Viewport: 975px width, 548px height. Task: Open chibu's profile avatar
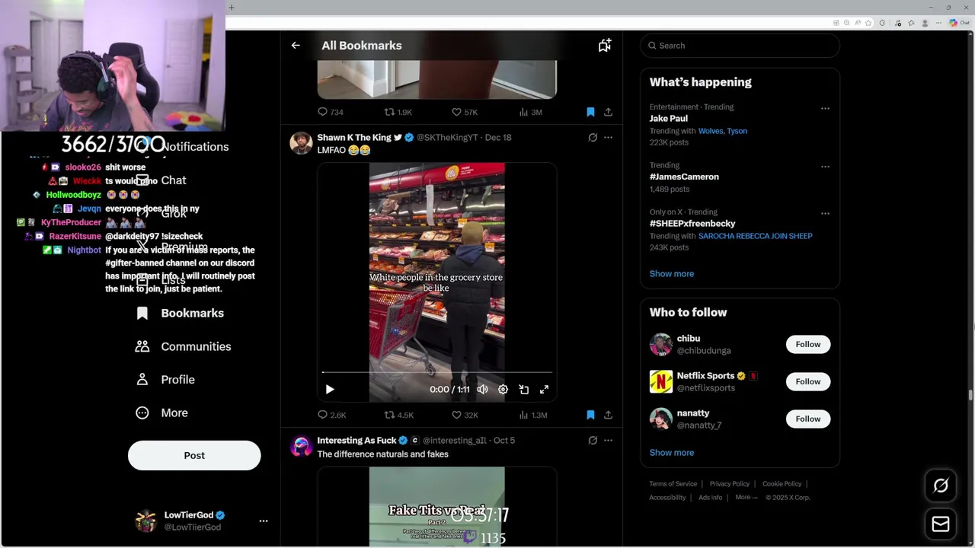[x=660, y=345]
